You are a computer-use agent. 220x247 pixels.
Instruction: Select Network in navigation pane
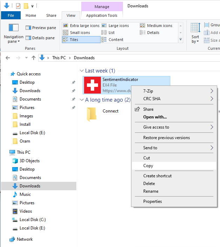click(21, 239)
